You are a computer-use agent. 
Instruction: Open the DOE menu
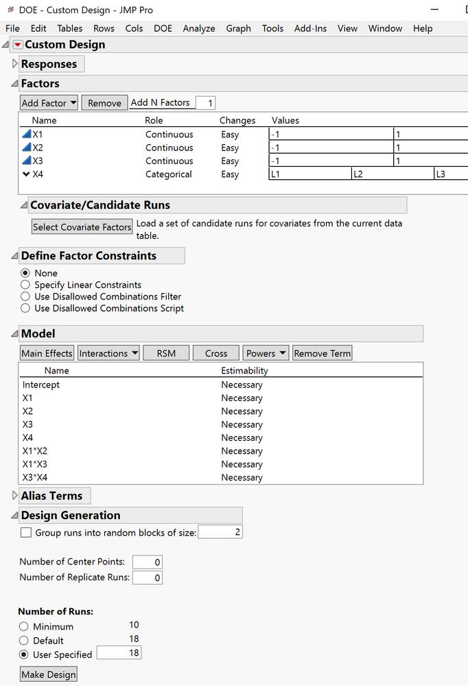coord(163,28)
